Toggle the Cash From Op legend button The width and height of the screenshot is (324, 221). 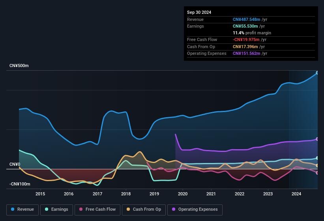(x=144, y=210)
